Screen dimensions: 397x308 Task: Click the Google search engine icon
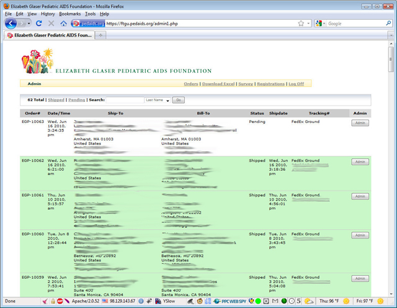[x=319, y=24]
